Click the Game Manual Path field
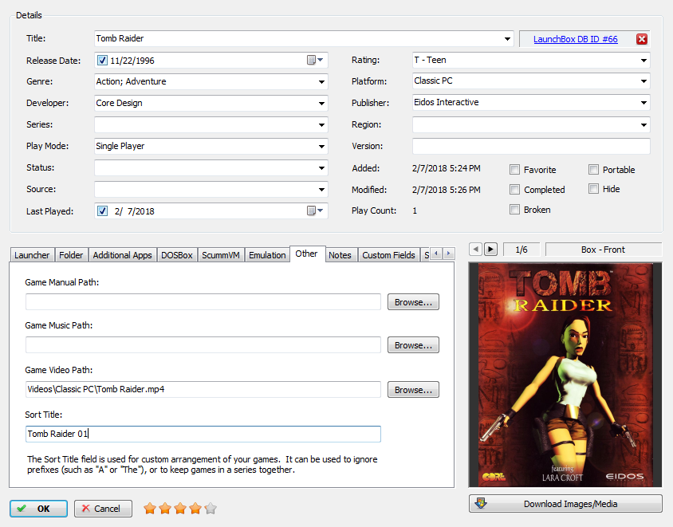The height and width of the screenshot is (527, 673). click(203, 301)
